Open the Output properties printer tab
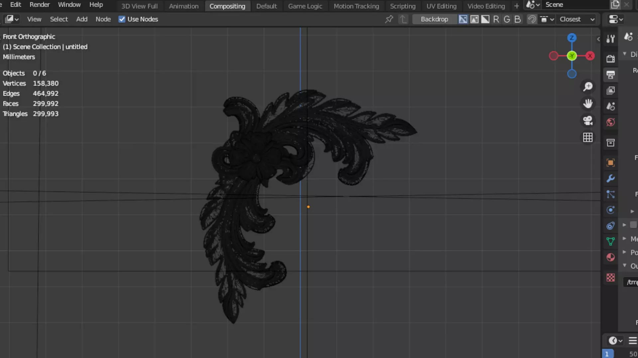Viewport: 638px width, 358px height. 610,75
